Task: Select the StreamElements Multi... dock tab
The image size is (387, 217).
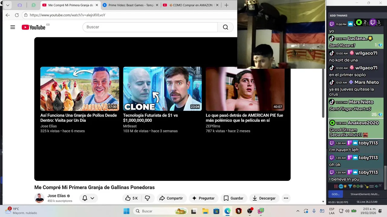Action: point(365,194)
